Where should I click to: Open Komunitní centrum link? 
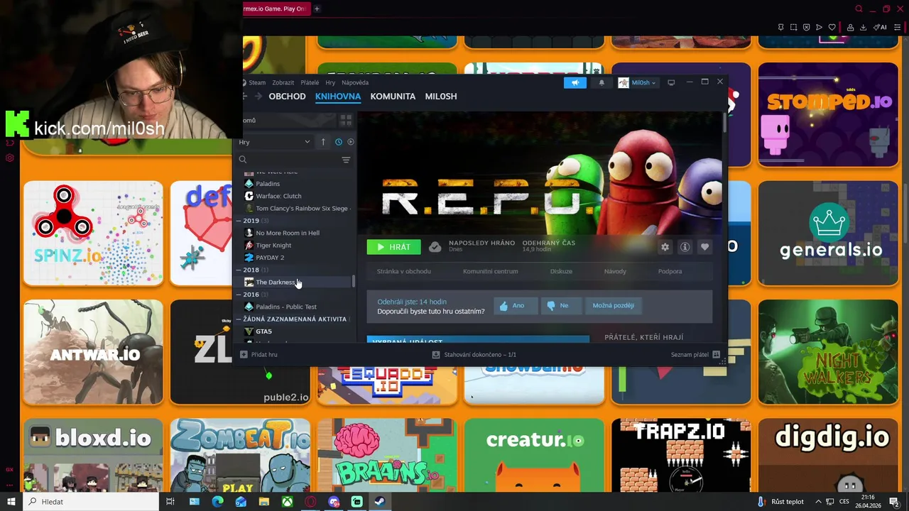(x=490, y=271)
